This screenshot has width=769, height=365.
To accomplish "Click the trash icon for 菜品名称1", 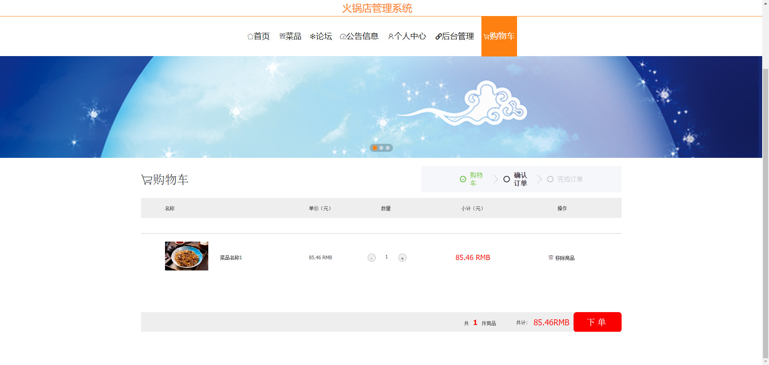I will pos(551,257).
